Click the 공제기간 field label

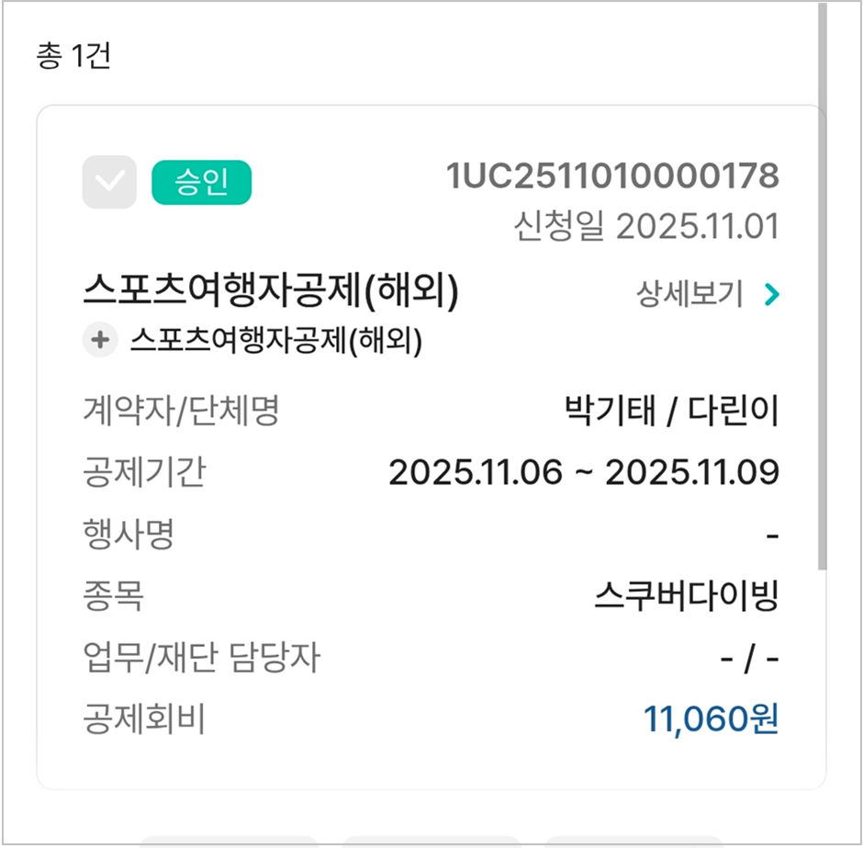point(144,472)
